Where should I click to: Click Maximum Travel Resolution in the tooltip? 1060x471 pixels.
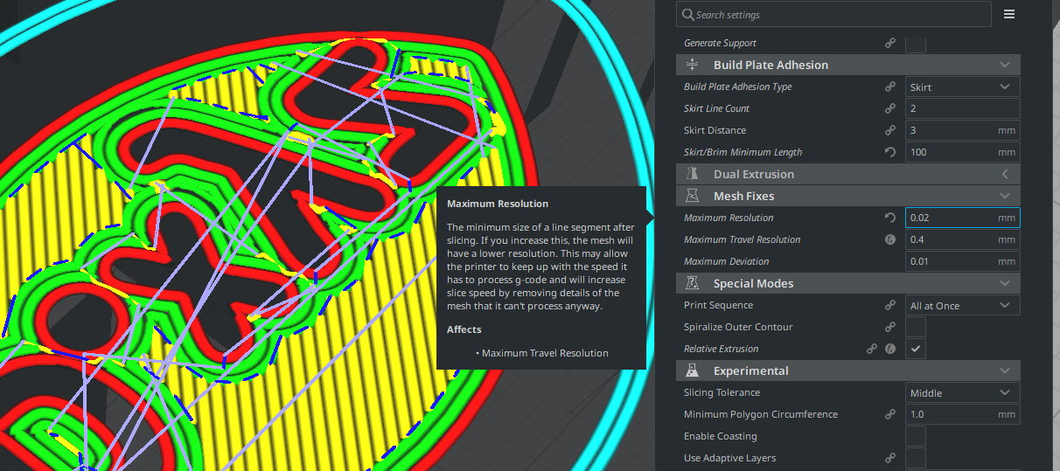coord(545,353)
